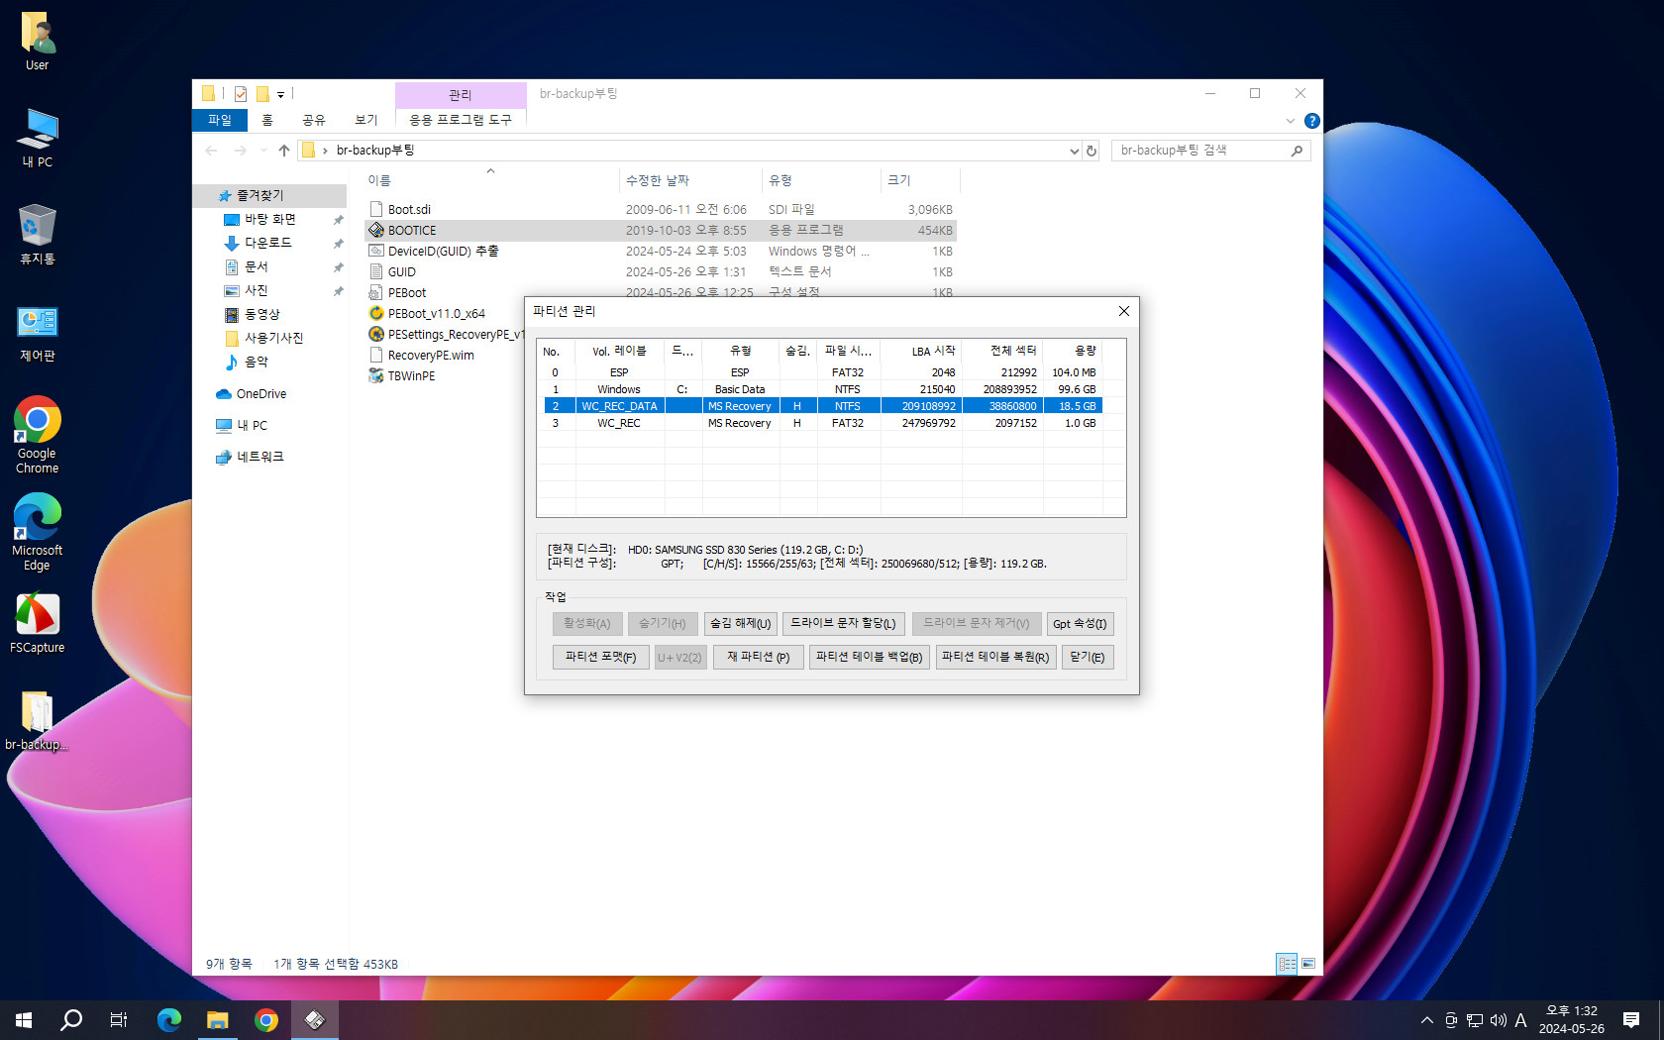
Task: Open 문서 in navigation pane
Action: tap(256, 266)
